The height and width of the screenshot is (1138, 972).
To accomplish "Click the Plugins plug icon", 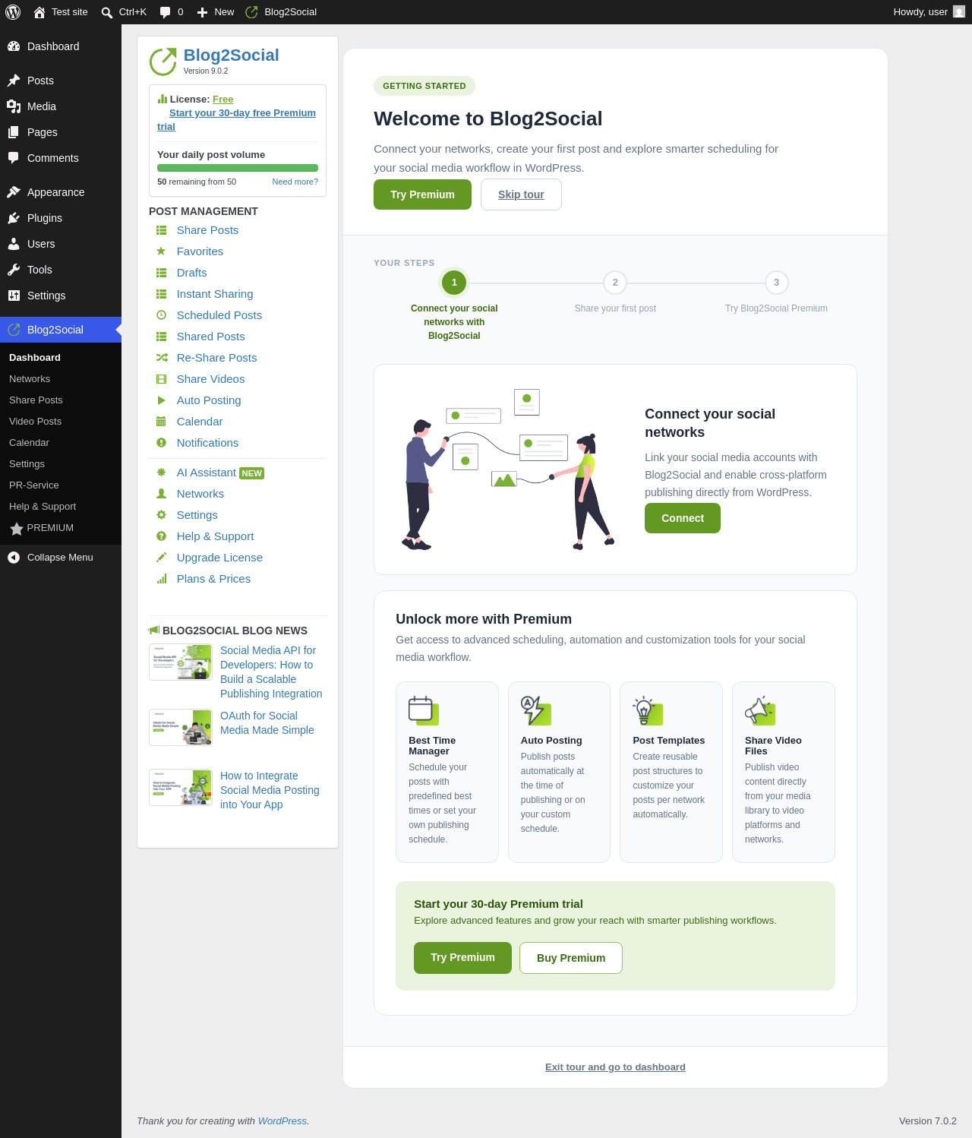I will (14, 218).
